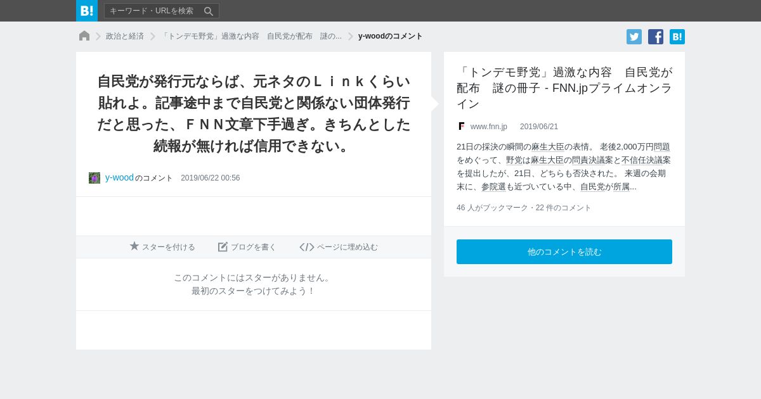The width and height of the screenshot is (761, 399).
Task: Open comment timestamp 2019/06/22 00:56
Action: pos(210,178)
